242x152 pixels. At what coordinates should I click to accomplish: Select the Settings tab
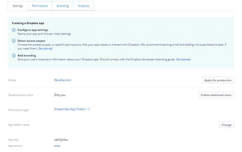click(x=18, y=6)
